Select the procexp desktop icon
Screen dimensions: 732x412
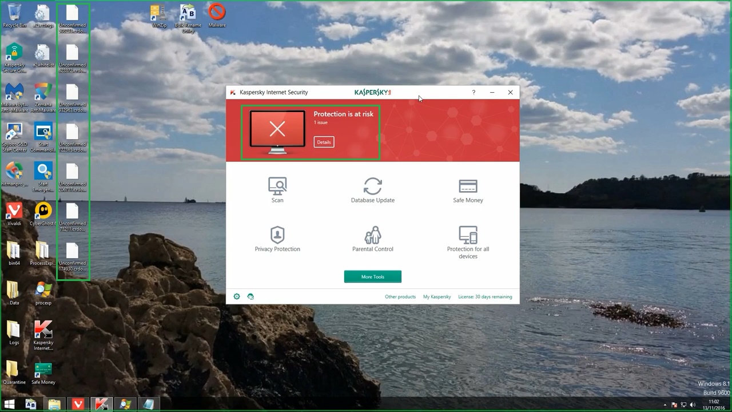click(43, 293)
